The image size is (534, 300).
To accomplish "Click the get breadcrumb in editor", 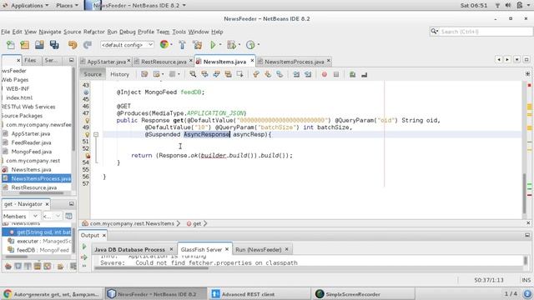I will tap(197, 223).
